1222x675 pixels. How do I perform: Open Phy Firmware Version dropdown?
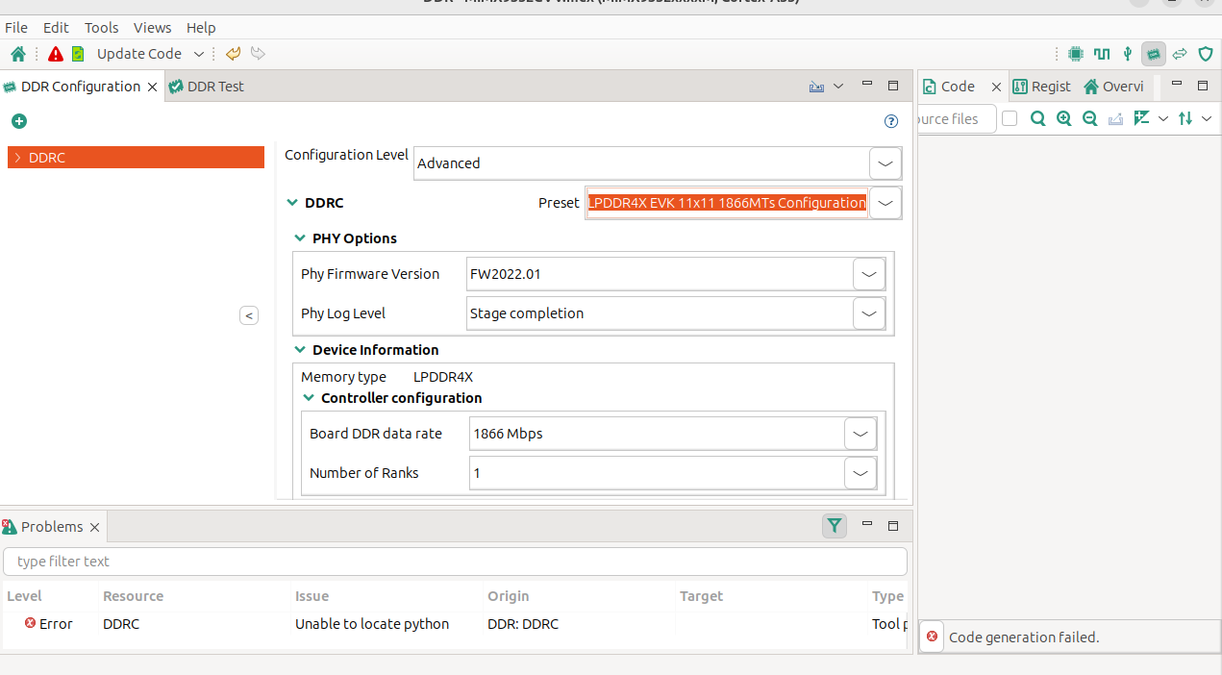pyautogui.click(x=869, y=274)
